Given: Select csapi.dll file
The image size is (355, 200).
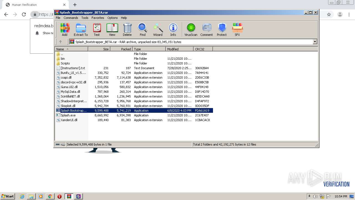Looking at the screenshot, I should (134, 77).
